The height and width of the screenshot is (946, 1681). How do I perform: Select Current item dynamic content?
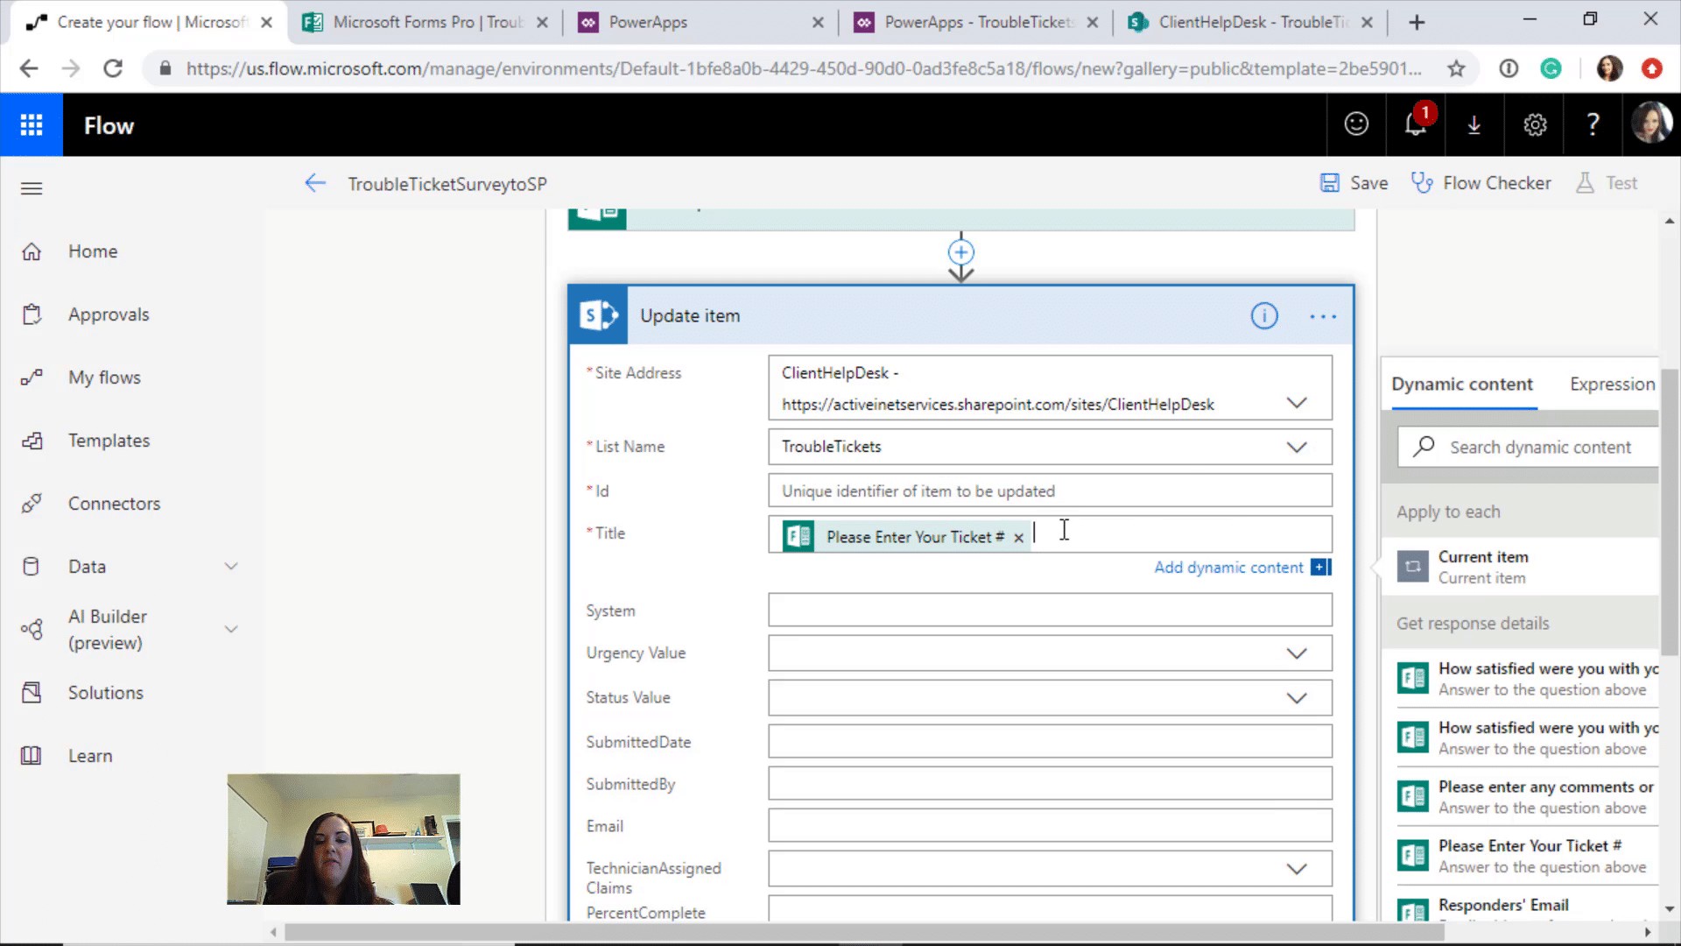coord(1522,567)
